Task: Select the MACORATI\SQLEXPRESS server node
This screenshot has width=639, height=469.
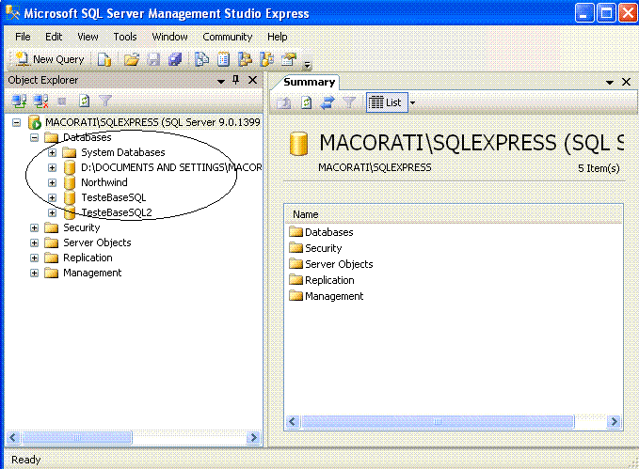Action: pos(152,122)
